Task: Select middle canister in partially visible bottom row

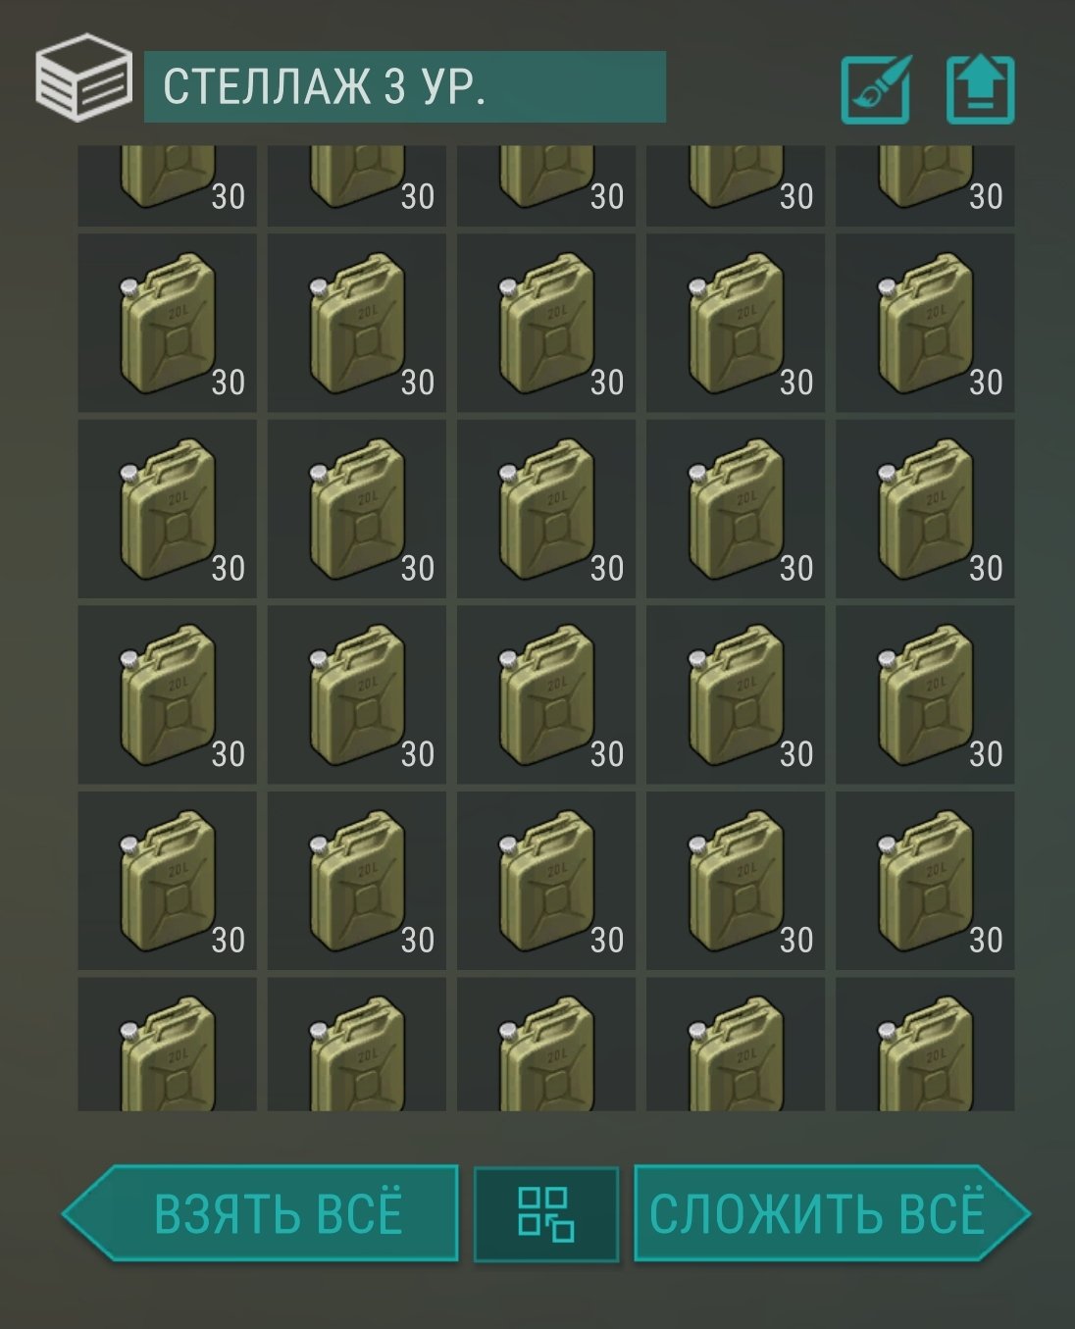Action: tap(546, 1045)
